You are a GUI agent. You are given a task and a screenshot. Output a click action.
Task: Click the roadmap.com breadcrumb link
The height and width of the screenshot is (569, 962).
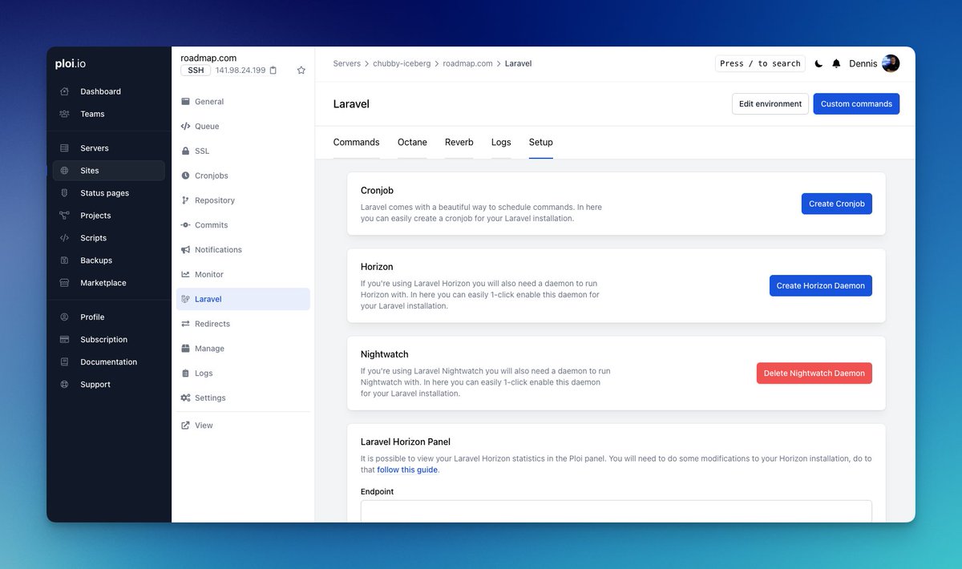point(467,63)
